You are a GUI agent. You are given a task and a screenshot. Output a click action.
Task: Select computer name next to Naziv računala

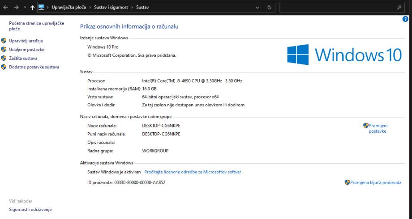click(x=161, y=126)
